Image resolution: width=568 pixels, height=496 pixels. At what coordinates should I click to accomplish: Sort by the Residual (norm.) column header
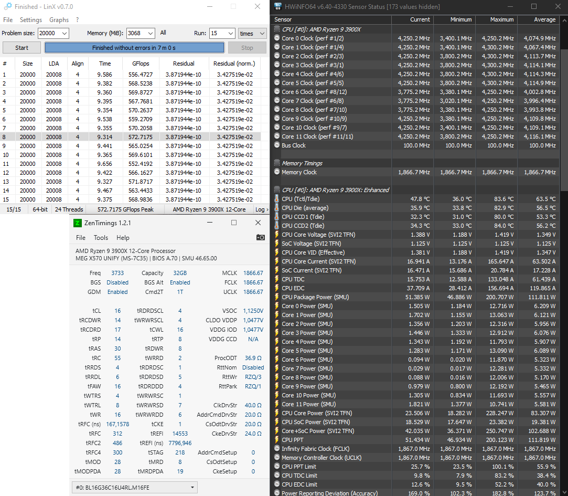coord(234,64)
